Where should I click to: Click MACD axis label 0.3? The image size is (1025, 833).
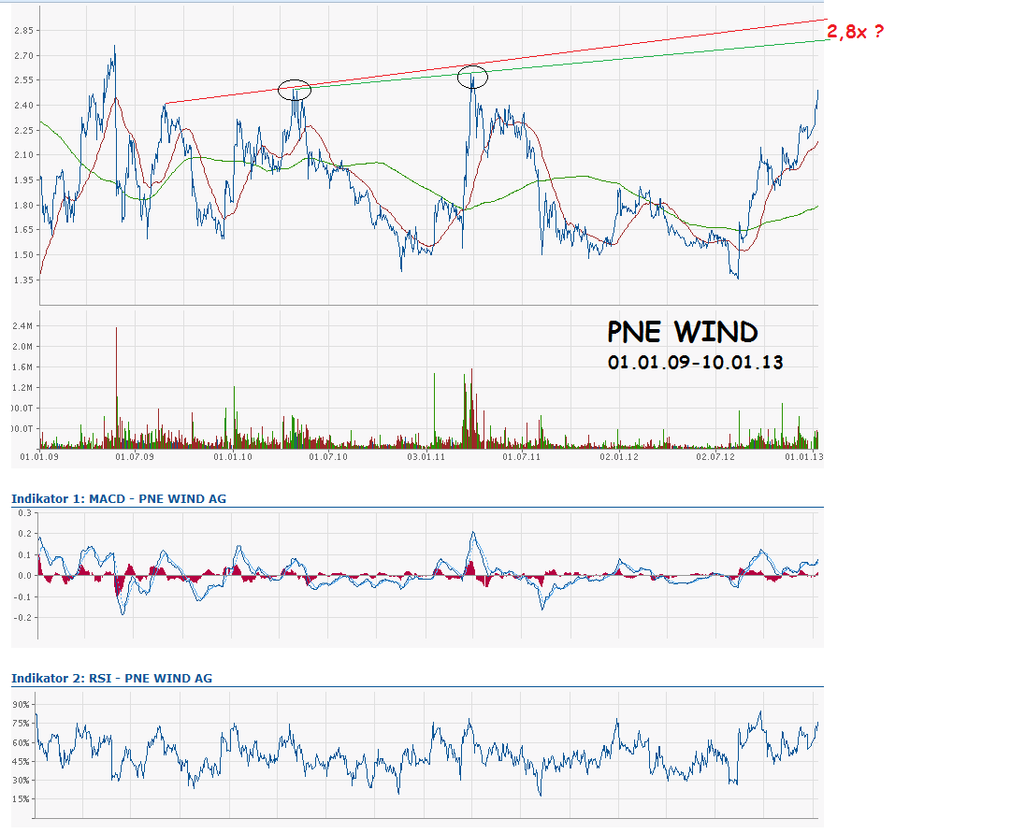(x=25, y=513)
